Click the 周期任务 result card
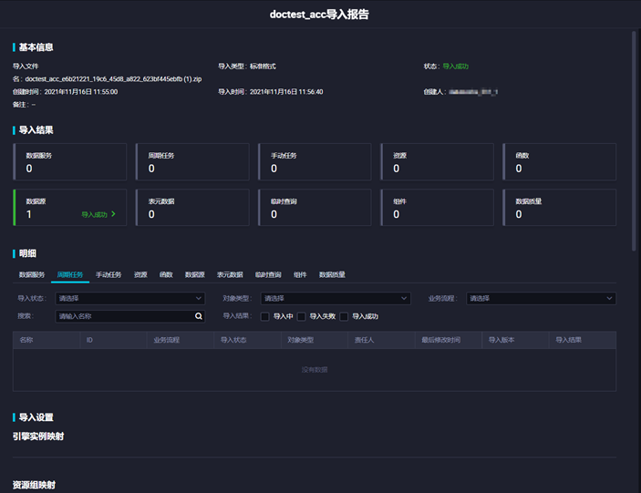The width and height of the screenshot is (641, 493). (x=192, y=161)
